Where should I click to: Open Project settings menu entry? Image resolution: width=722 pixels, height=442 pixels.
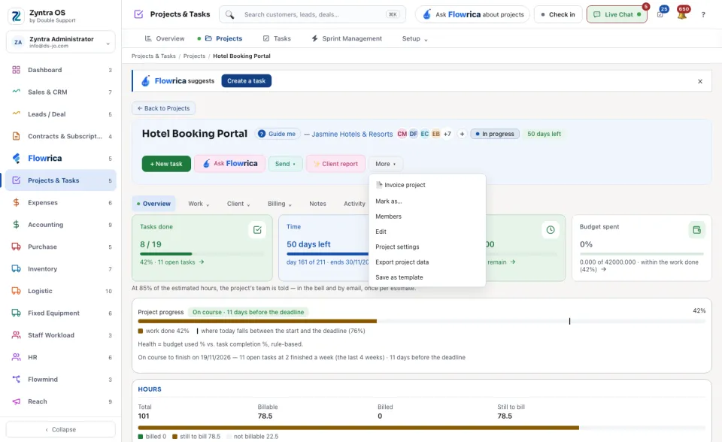coord(427,247)
